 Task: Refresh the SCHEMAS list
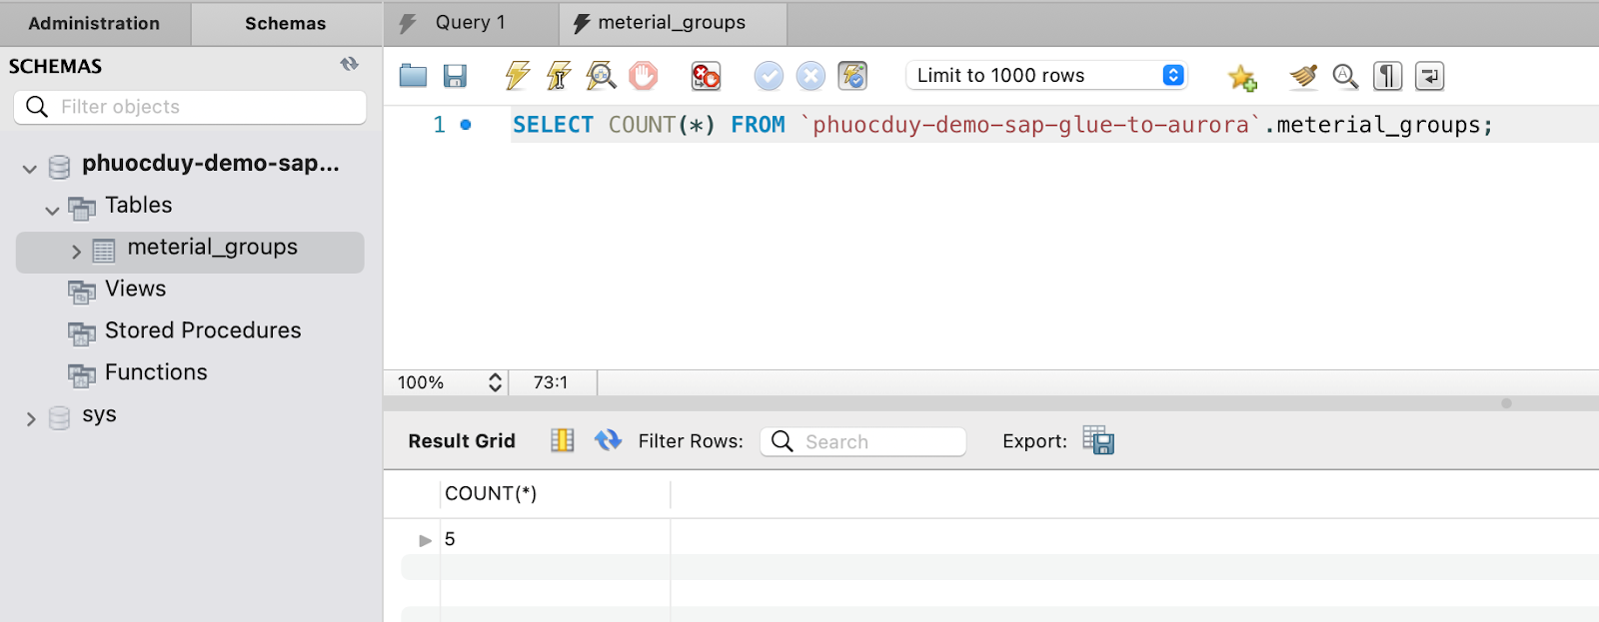tap(349, 64)
